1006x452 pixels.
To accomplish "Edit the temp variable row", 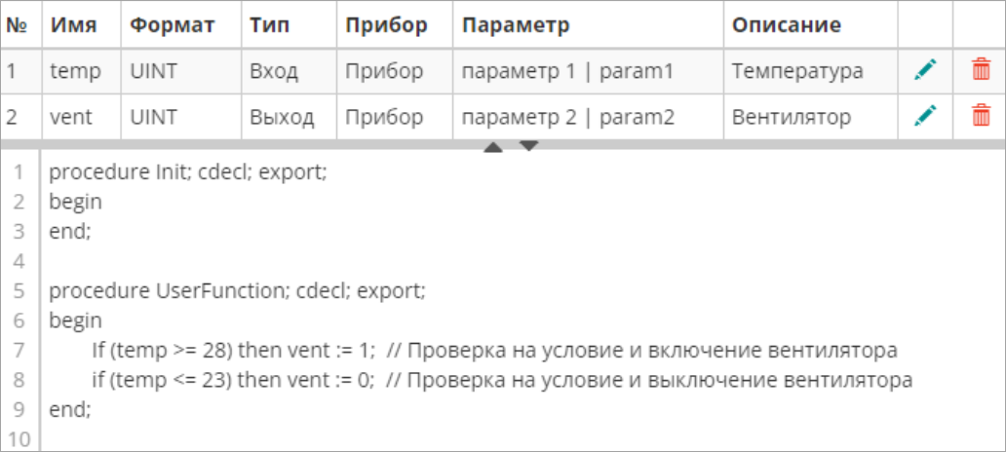I will [x=925, y=70].
